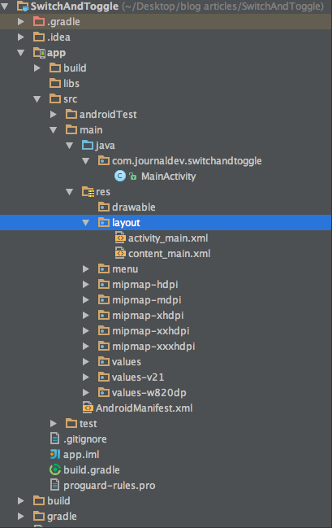This screenshot has height=528, width=332.
Task: Expand the androidTest folder
Action: 53,114
